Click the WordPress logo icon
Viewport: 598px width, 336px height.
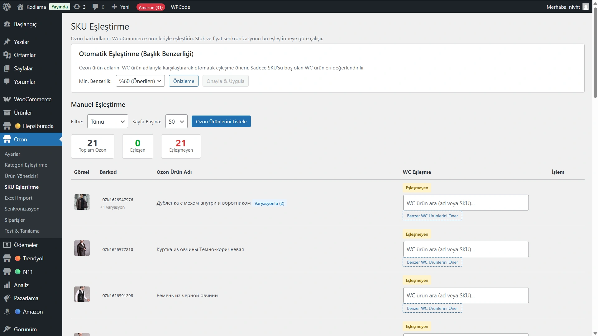(x=7, y=7)
